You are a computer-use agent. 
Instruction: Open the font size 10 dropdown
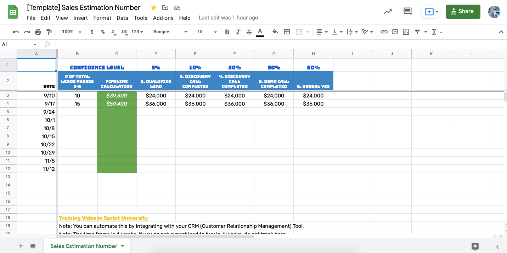(x=207, y=32)
